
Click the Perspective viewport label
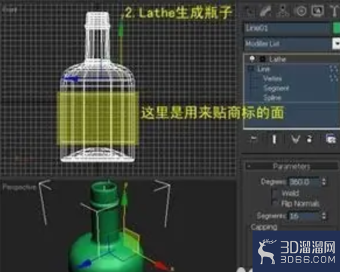point(19,187)
